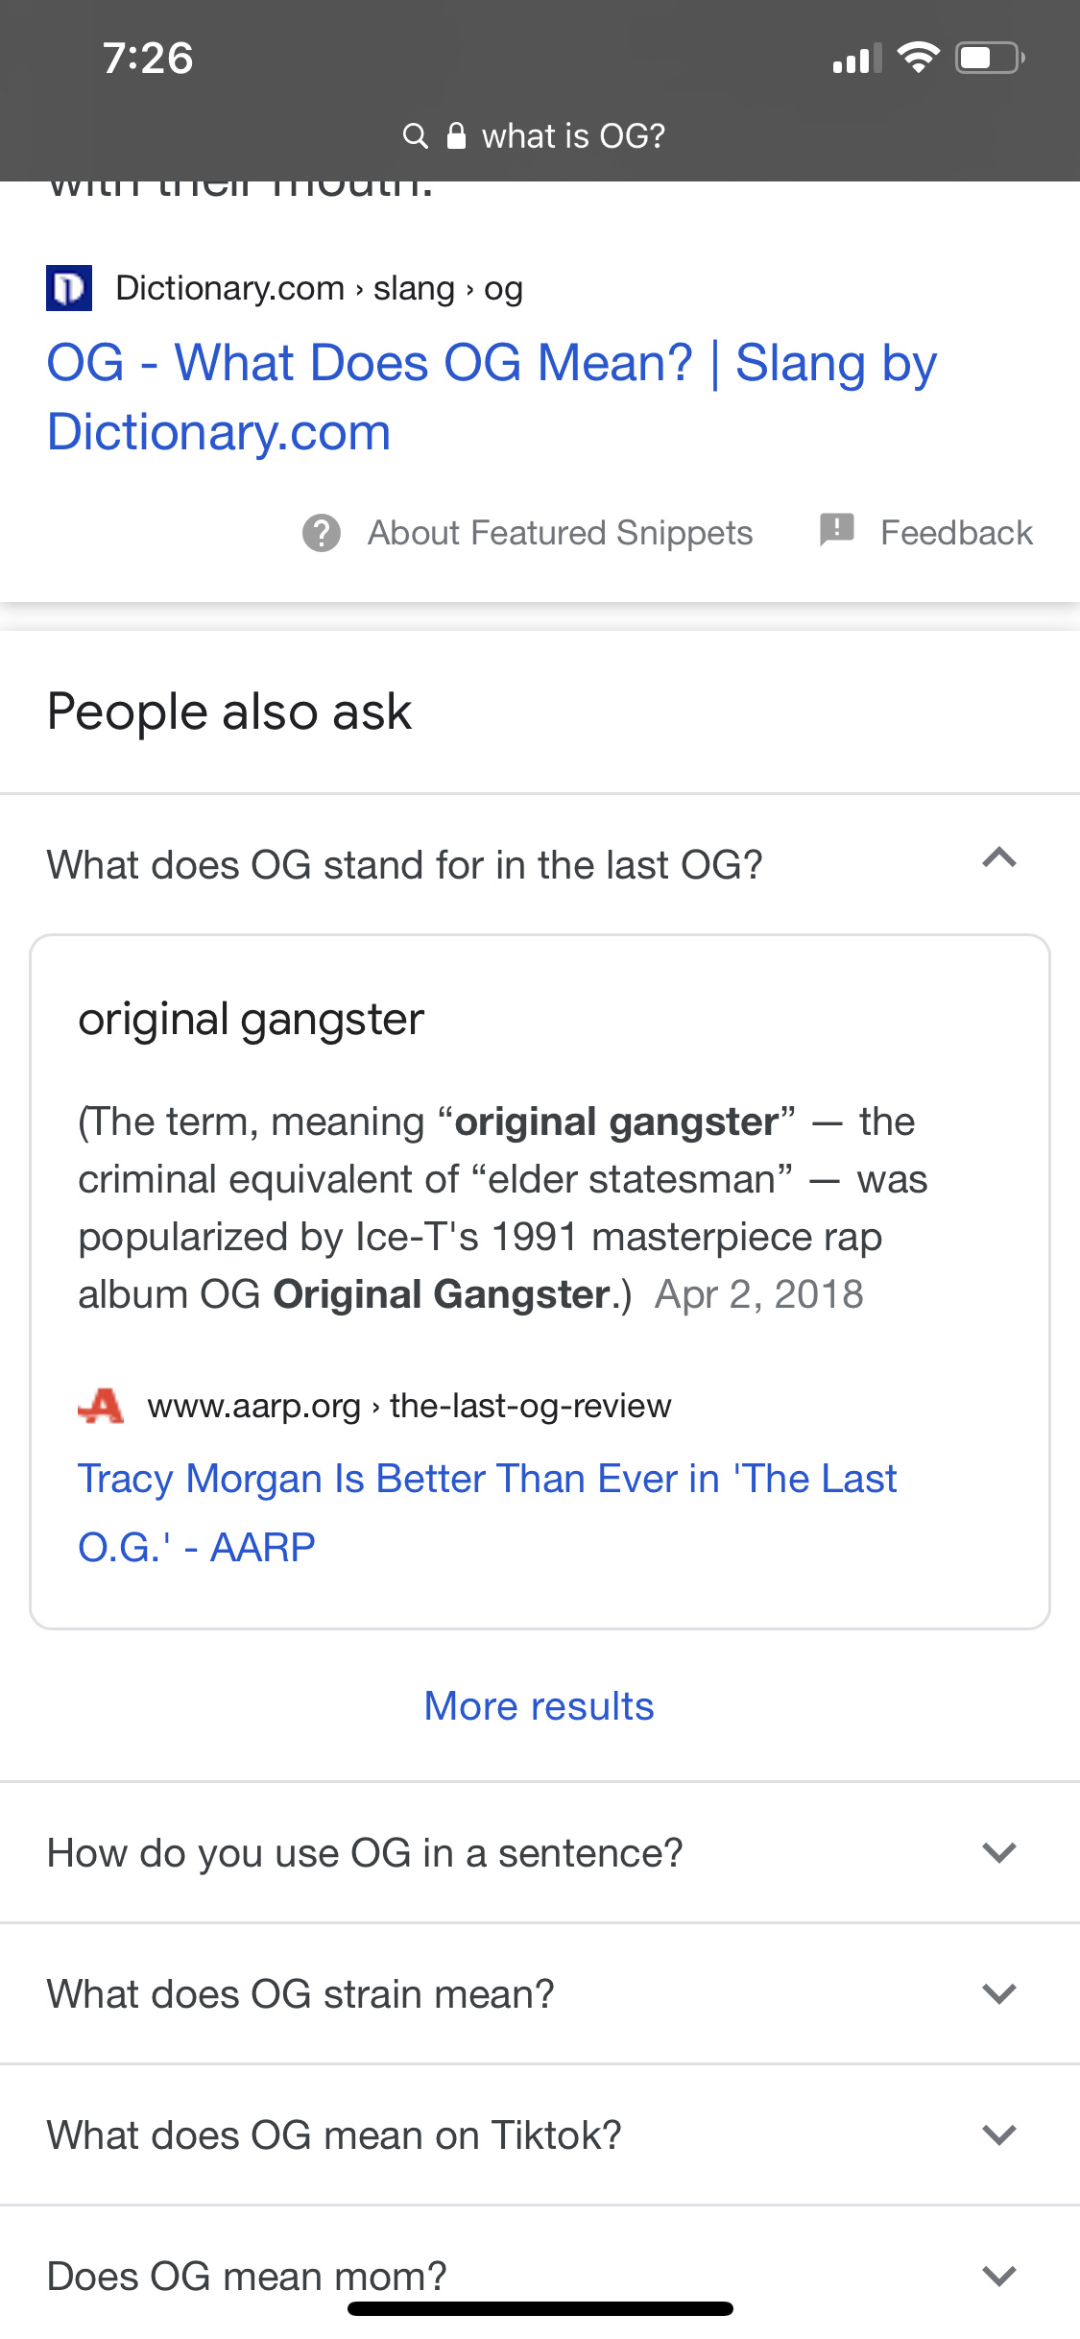Tap the Wi-Fi status icon
Image resolution: width=1080 pixels, height=2339 pixels.
(x=919, y=58)
